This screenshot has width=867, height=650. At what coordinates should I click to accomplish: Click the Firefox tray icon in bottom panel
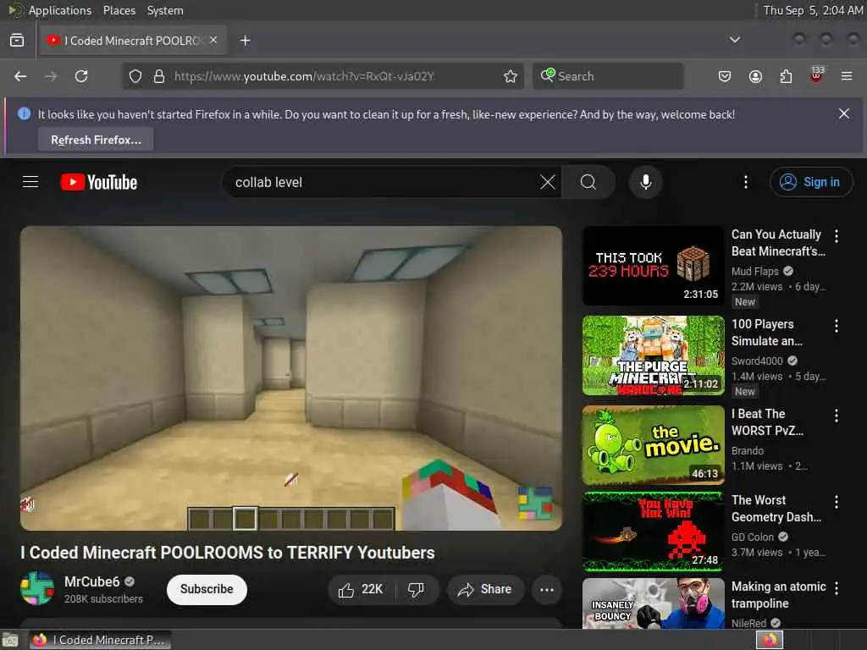[x=770, y=640]
